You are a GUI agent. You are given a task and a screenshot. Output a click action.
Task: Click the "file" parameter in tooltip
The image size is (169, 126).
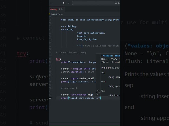[x=103, y=91]
